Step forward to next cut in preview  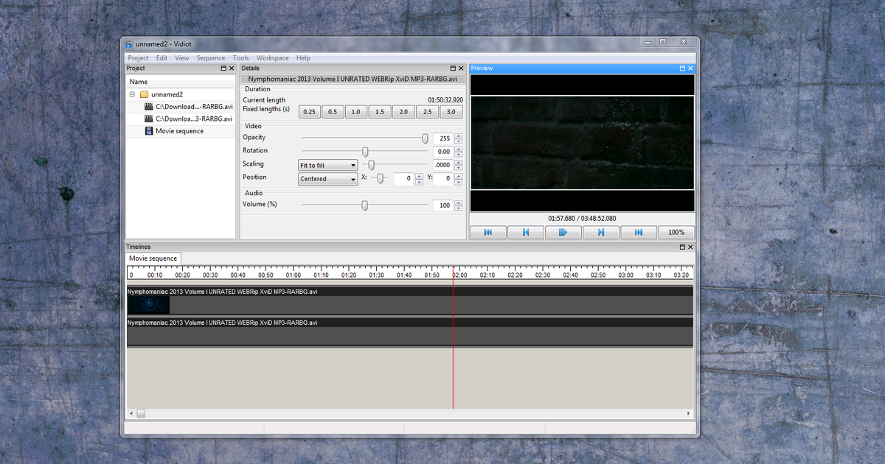click(x=601, y=232)
